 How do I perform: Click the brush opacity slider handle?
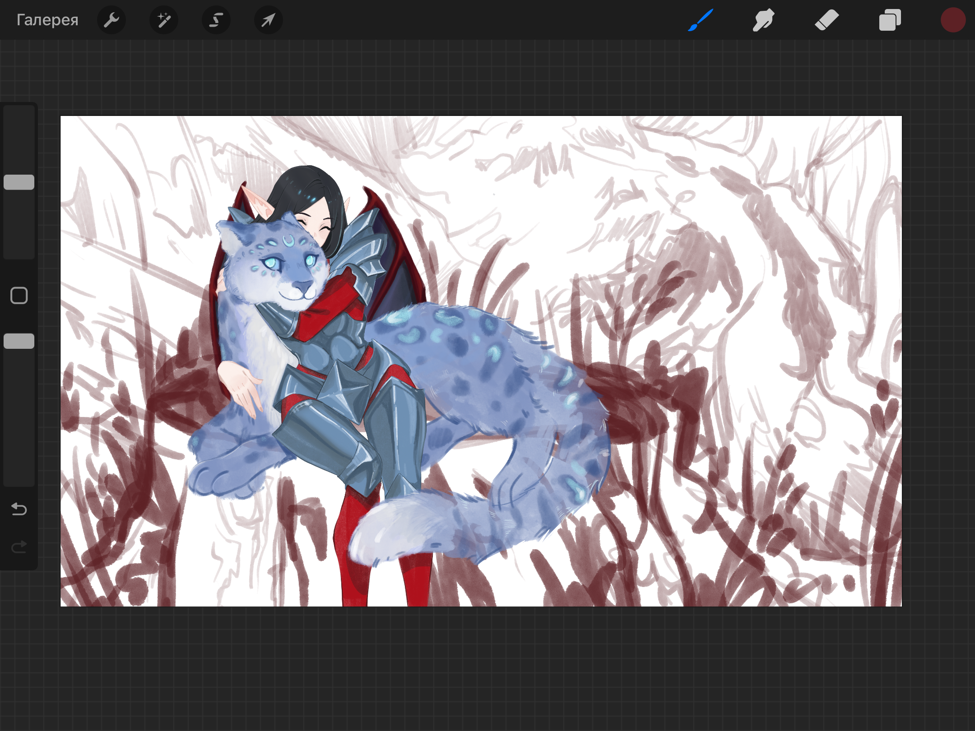click(19, 341)
